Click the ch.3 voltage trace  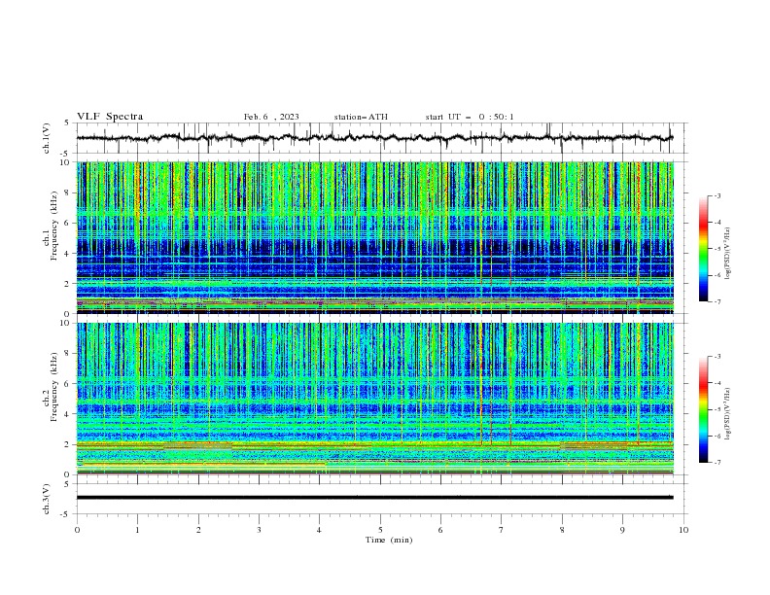point(374,498)
